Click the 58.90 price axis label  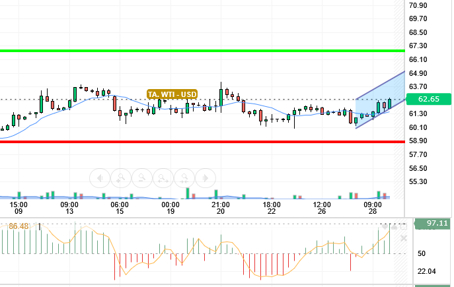[x=418, y=141]
